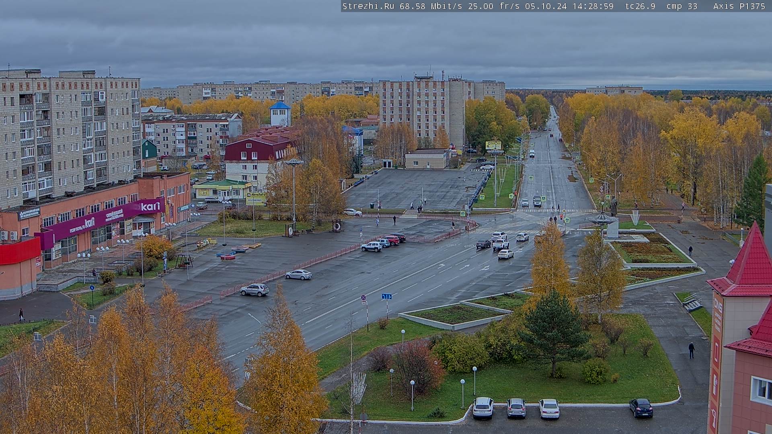The height and width of the screenshot is (434, 772).
Task: Click the cmp 33 compression value
Action: pyautogui.click(x=682, y=6)
